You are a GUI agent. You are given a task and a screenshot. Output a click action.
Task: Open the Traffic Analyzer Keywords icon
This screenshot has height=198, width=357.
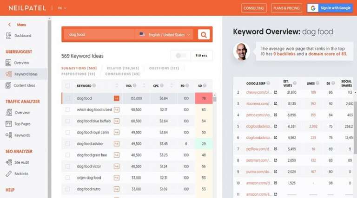[9, 135]
